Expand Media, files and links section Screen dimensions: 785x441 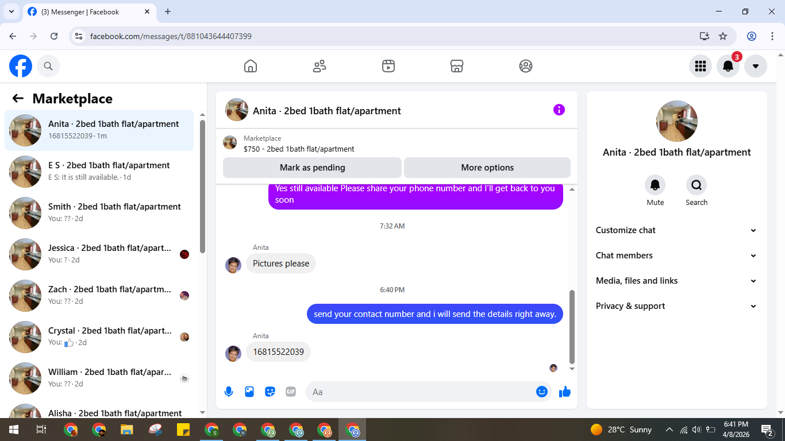click(x=676, y=281)
